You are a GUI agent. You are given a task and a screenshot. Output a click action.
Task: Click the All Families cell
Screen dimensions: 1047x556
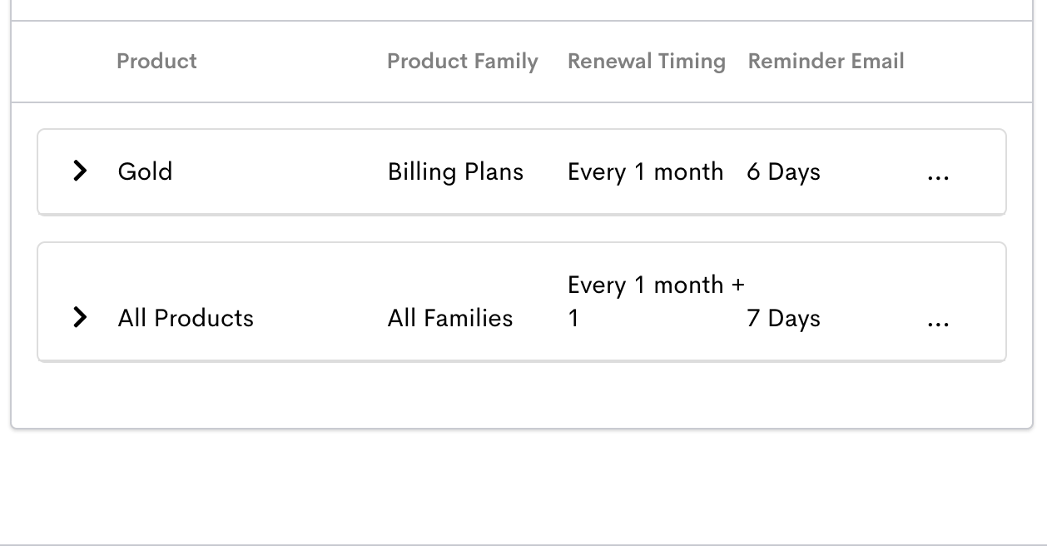450,318
